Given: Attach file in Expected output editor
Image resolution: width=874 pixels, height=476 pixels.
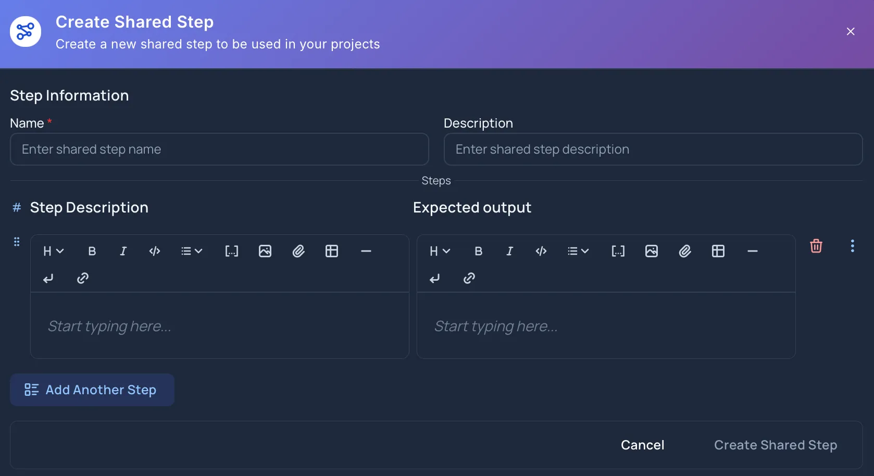Looking at the screenshot, I should click(x=685, y=251).
